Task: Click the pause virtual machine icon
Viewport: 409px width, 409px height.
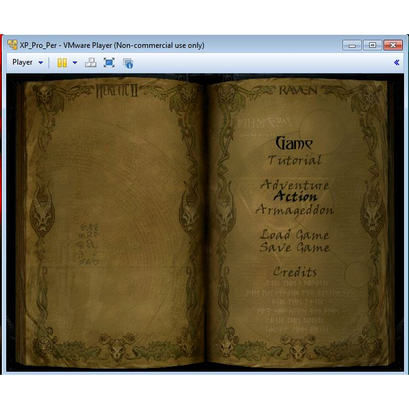Action: pos(62,63)
